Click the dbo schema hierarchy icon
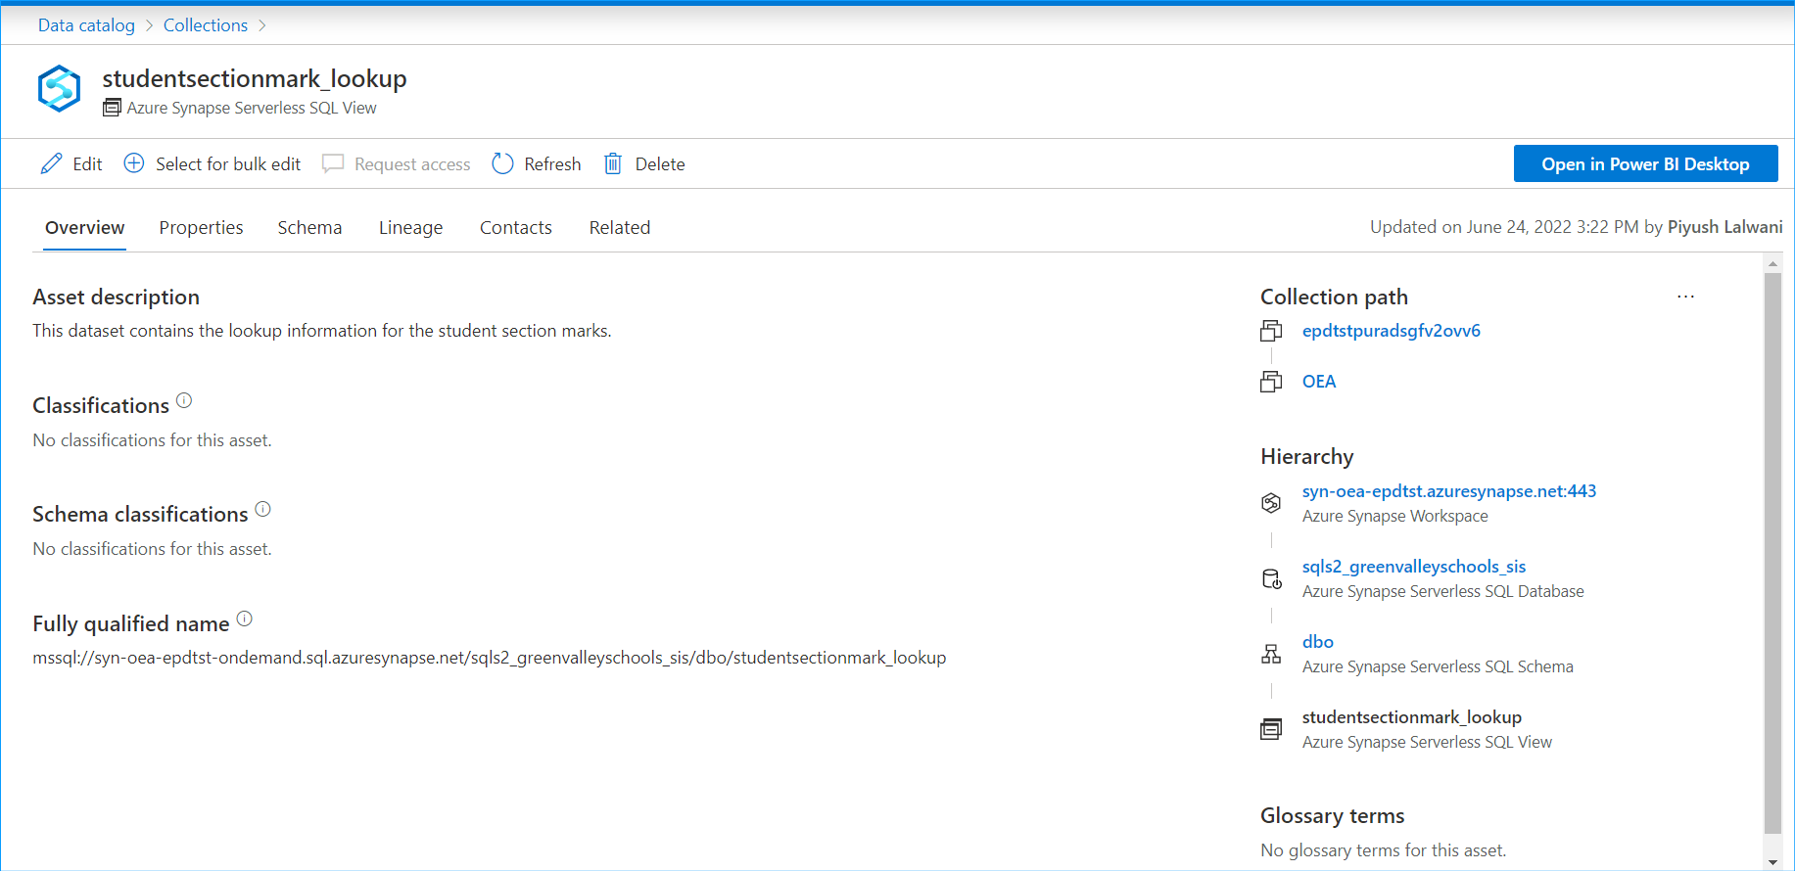The height and width of the screenshot is (871, 1795). tap(1271, 654)
